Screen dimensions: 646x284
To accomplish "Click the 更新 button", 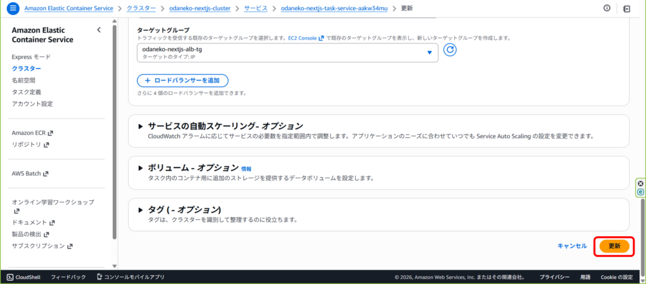I will tap(614, 246).
